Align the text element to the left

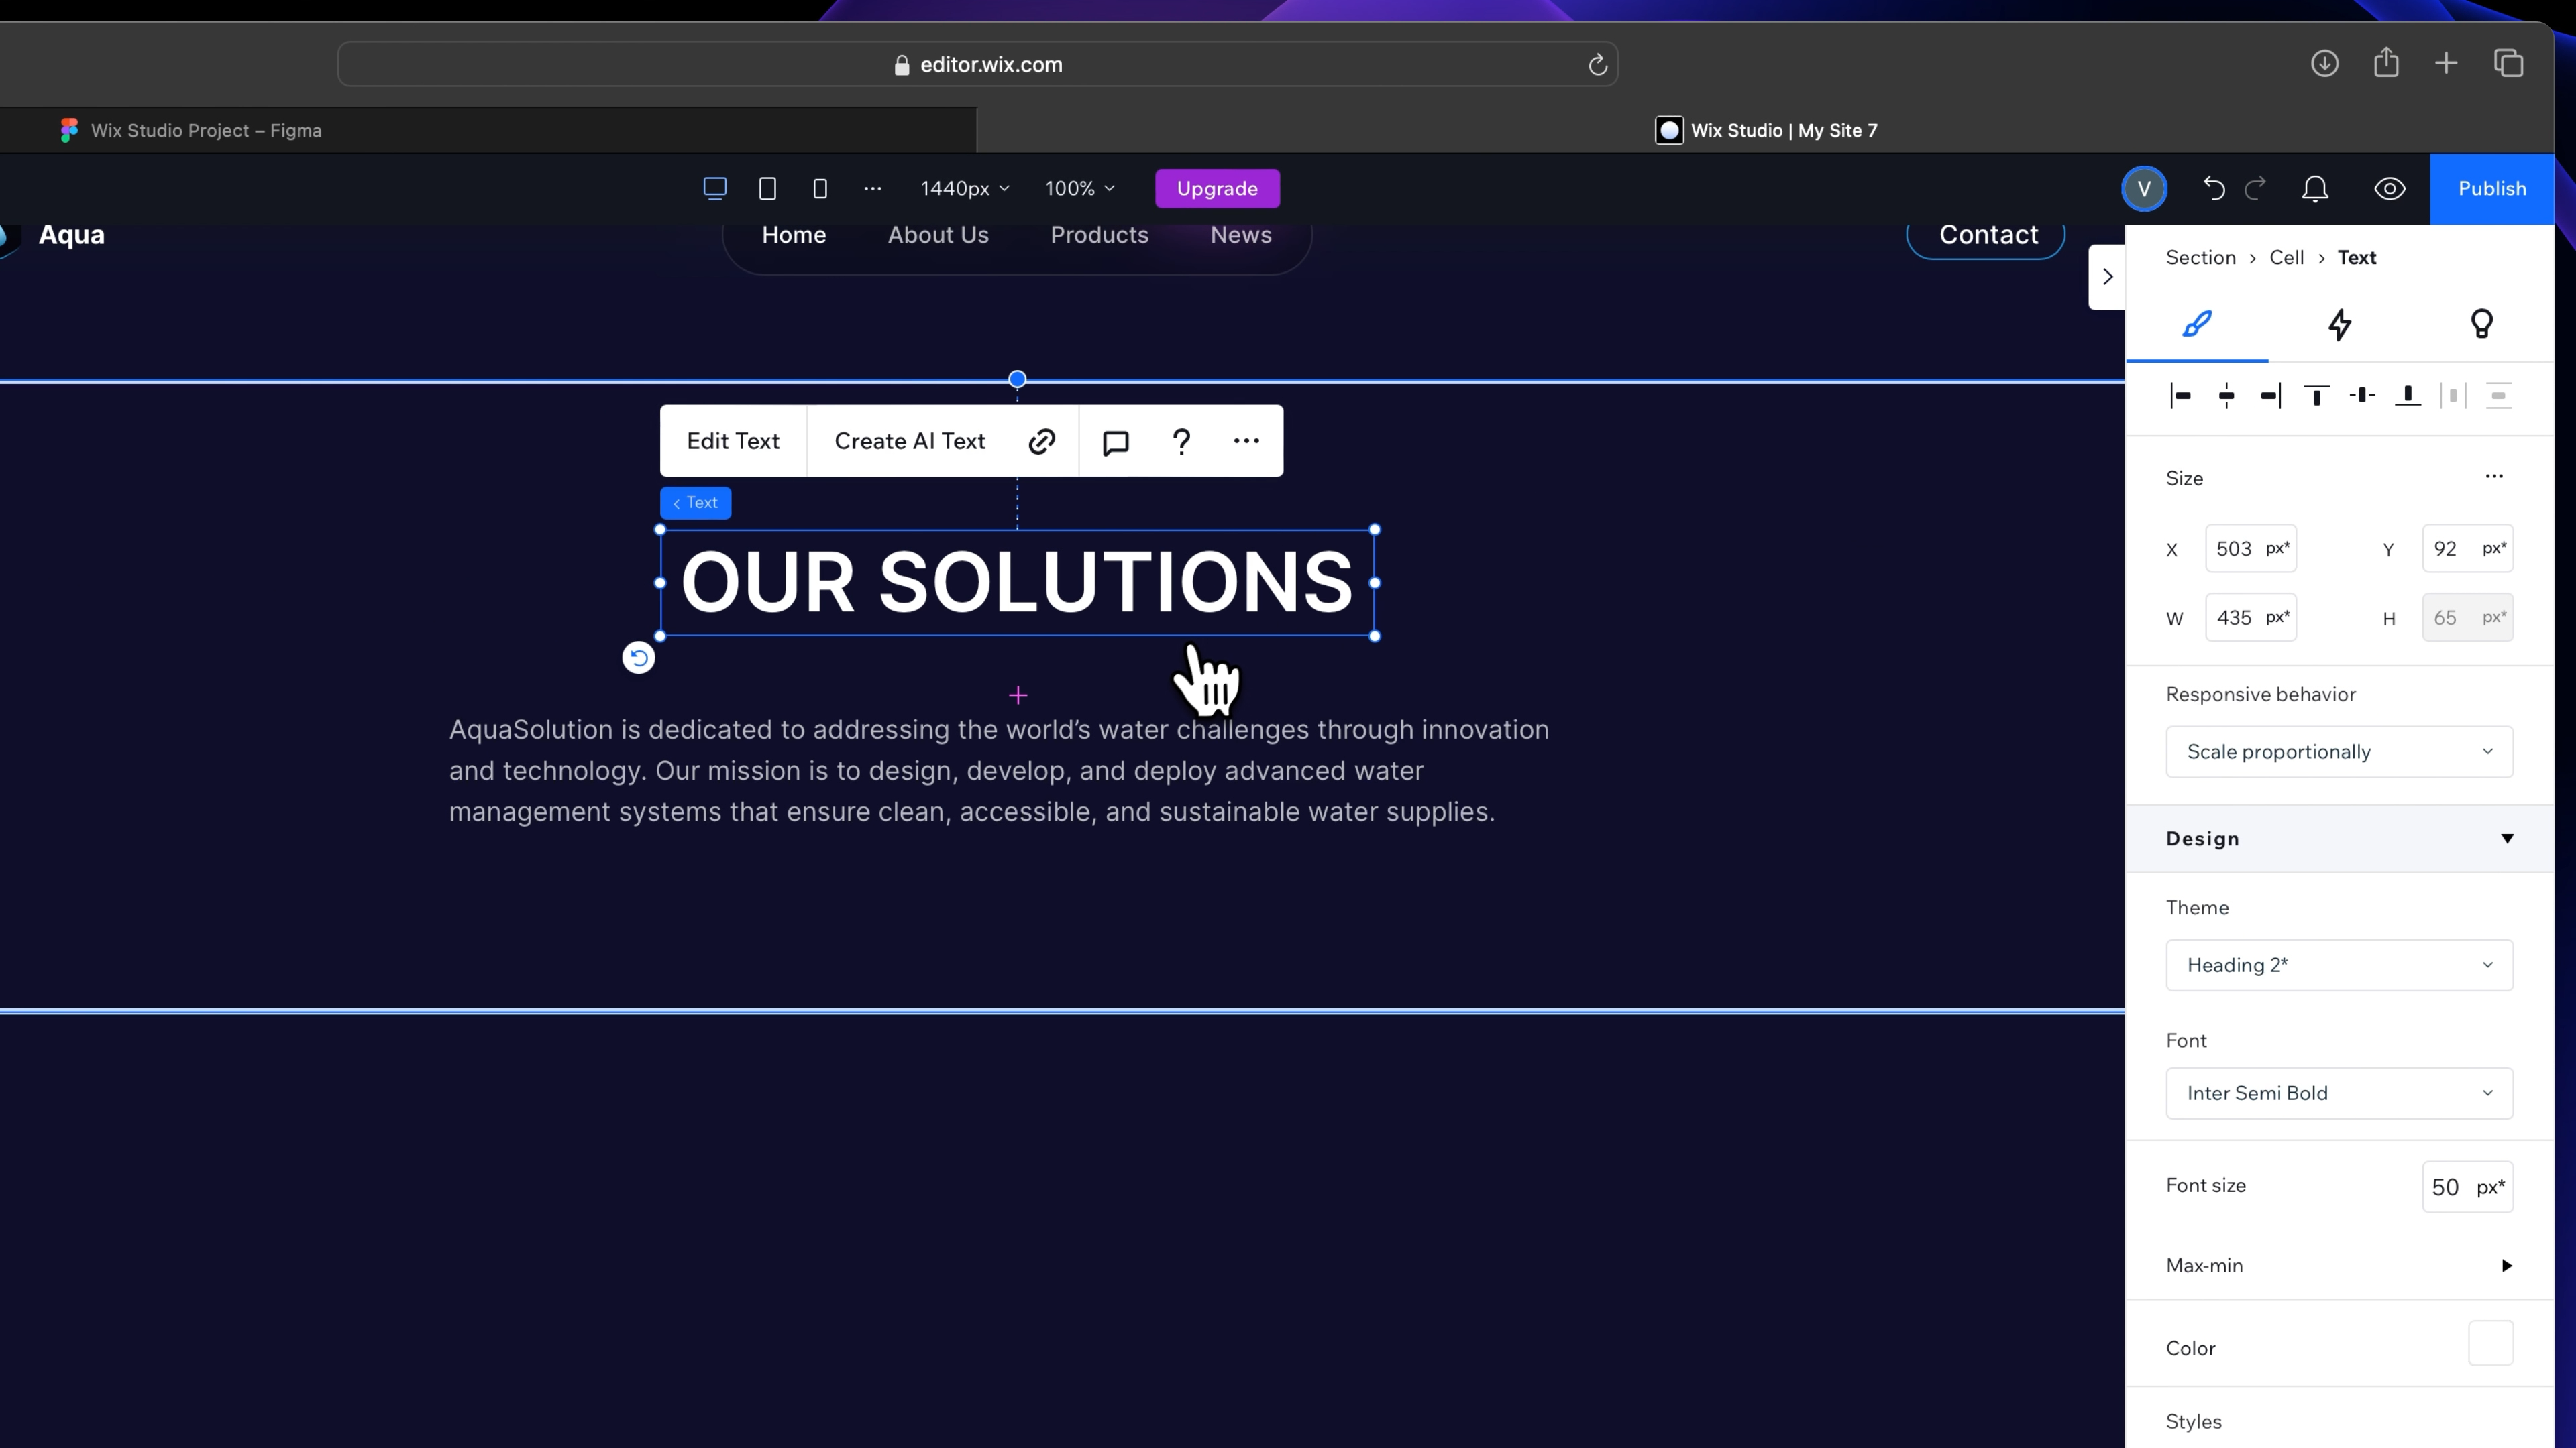coord(2182,396)
